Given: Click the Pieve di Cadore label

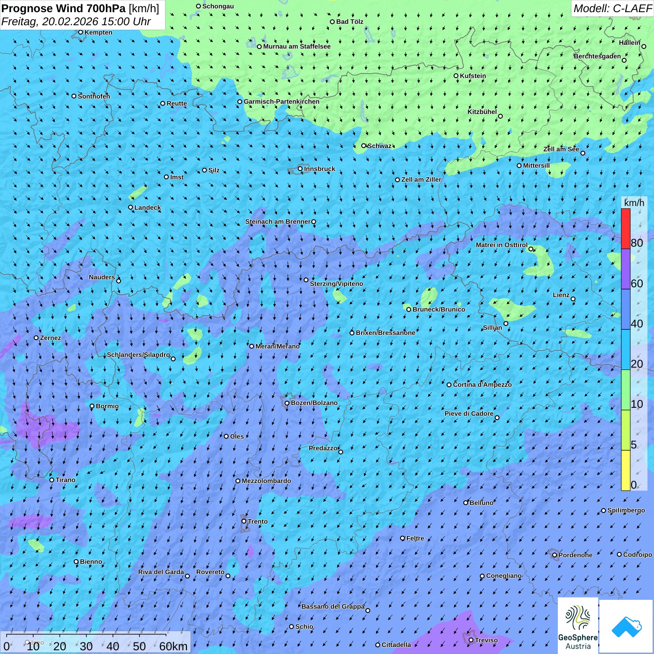Looking at the screenshot, I should [x=469, y=413].
